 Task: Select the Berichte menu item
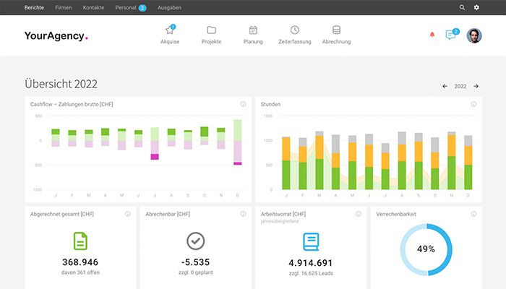click(34, 7)
